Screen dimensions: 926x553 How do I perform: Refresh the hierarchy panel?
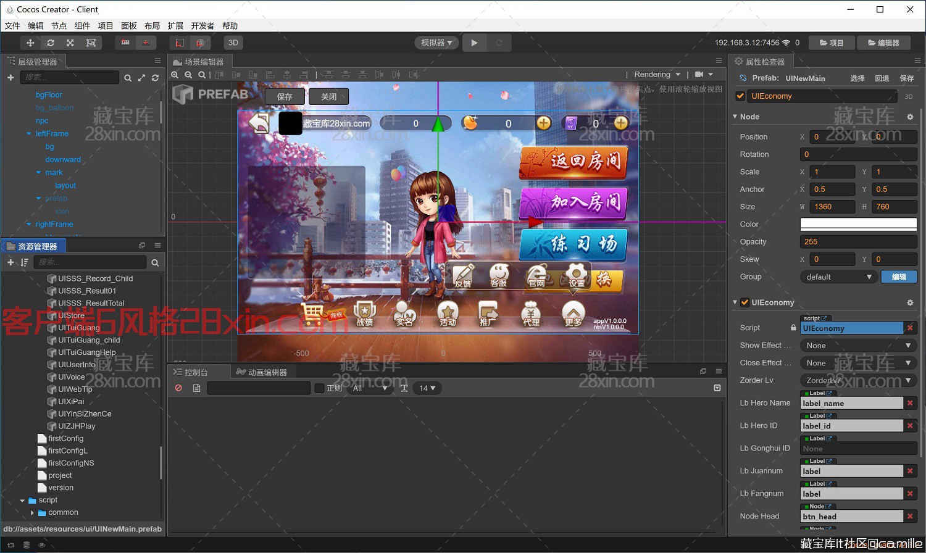tap(155, 78)
